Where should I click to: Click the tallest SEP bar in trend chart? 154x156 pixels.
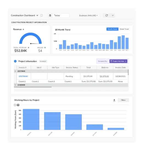point(123,42)
